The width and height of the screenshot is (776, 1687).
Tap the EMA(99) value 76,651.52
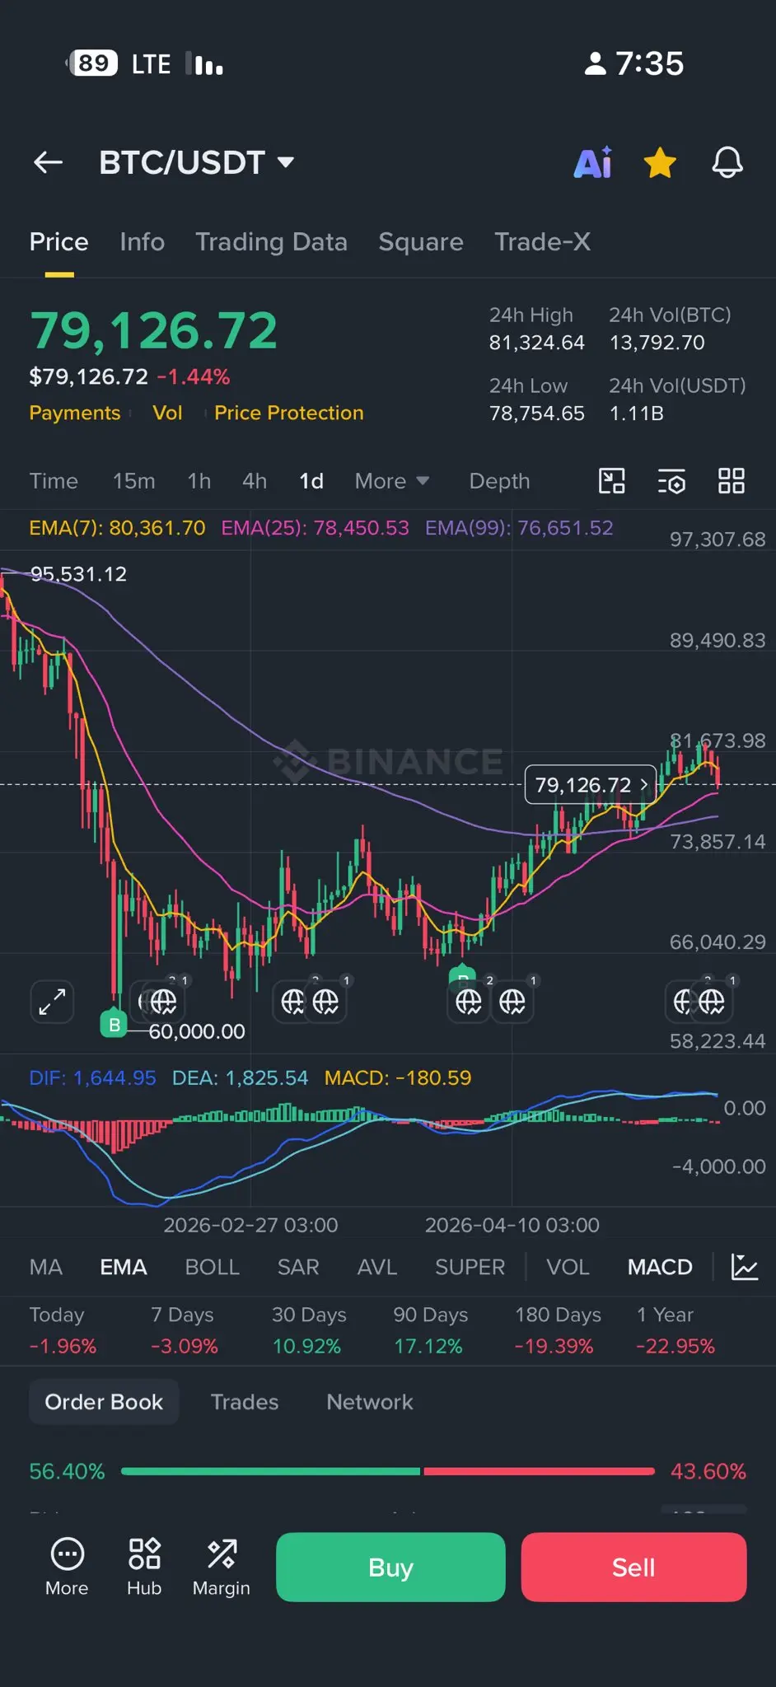coord(519,528)
